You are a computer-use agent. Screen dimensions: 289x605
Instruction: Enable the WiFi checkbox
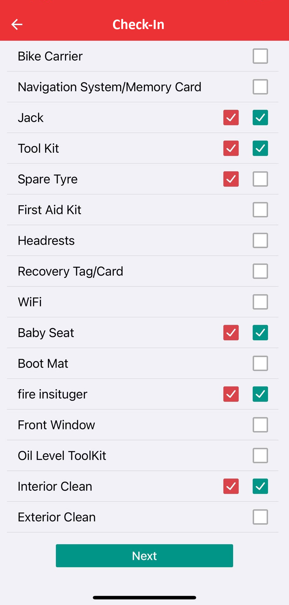coord(260,302)
